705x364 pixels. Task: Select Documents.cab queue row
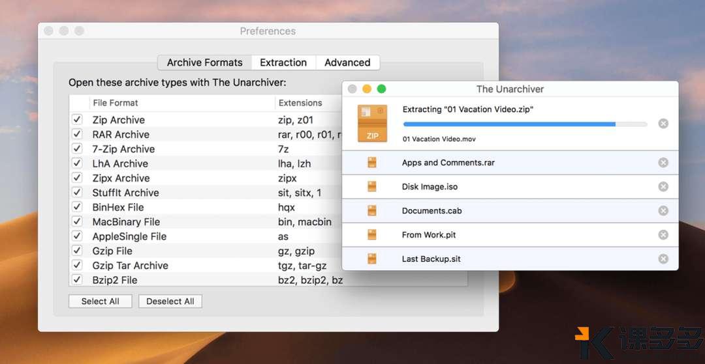[510, 211]
